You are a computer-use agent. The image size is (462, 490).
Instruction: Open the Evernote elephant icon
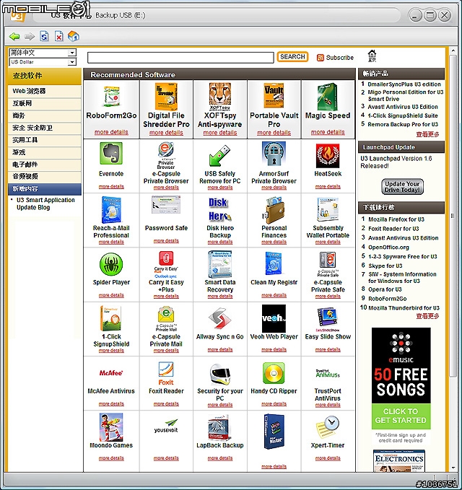pos(111,154)
